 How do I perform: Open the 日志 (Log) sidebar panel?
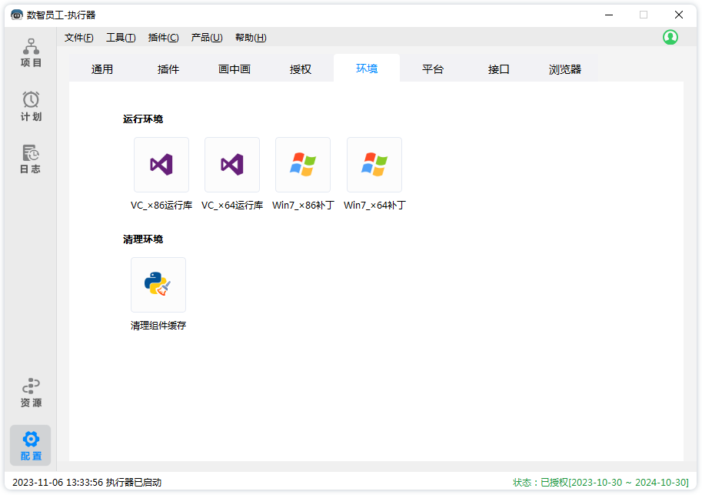point(31,159)
